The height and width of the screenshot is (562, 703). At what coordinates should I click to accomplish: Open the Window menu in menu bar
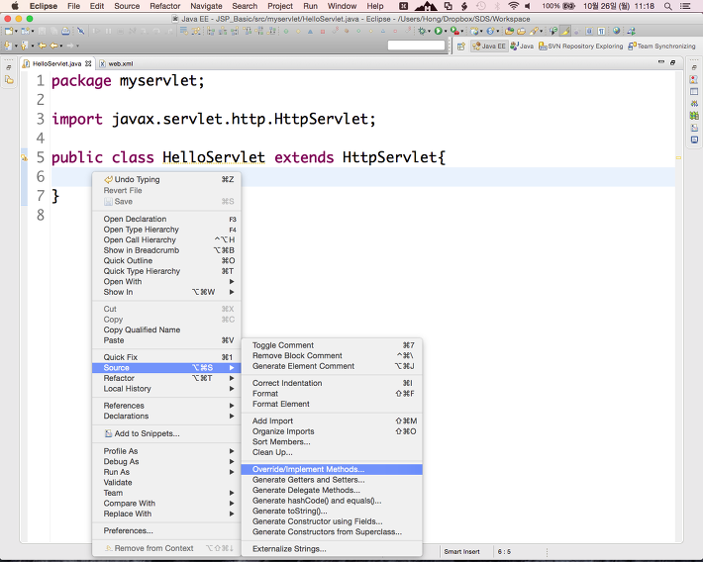coord(342,6)
